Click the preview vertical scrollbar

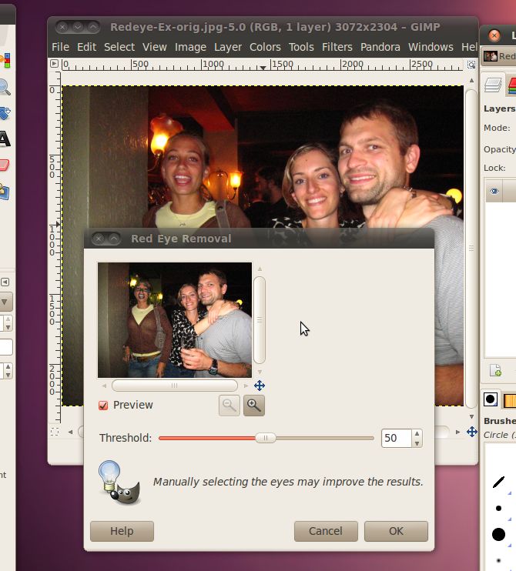coord(260,320)
